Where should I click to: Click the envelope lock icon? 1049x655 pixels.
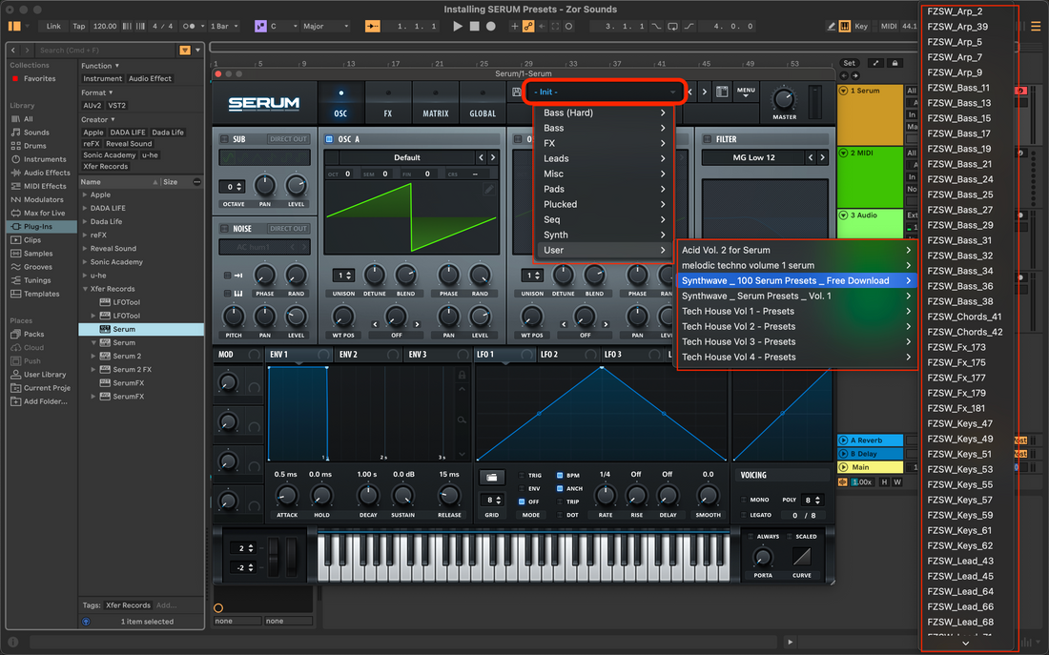(462, 376)
